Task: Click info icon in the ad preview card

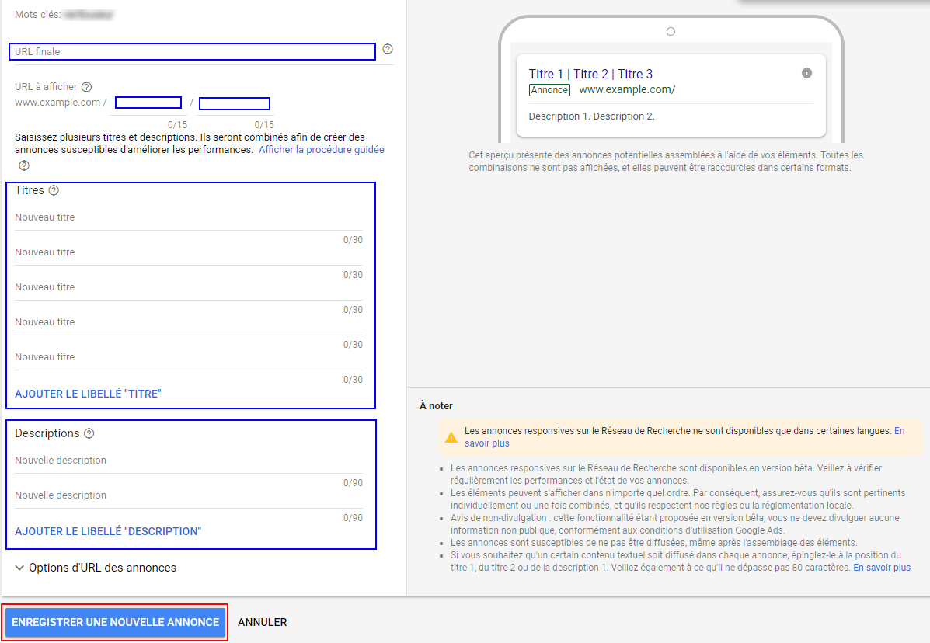Action: click(806, 73)
